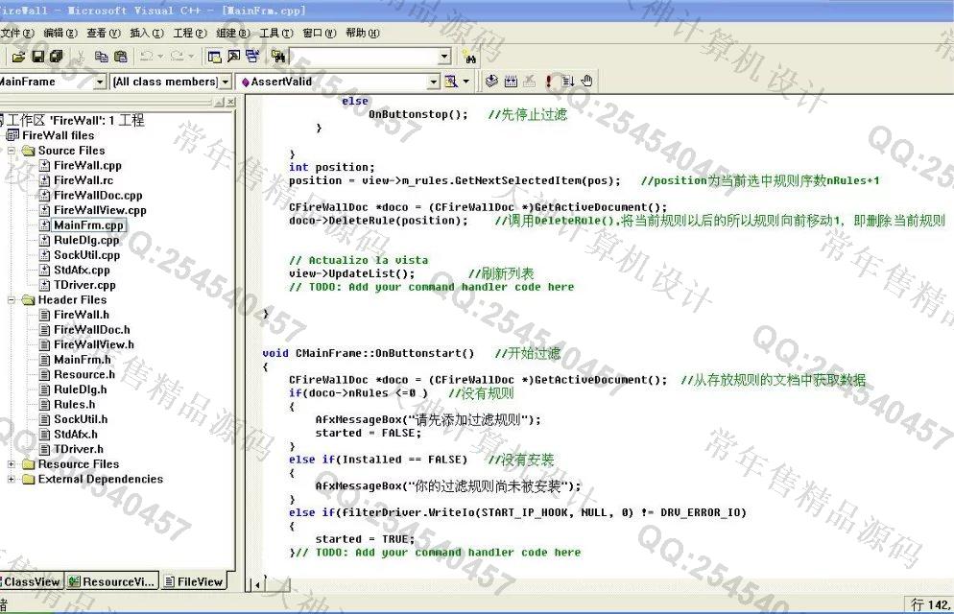Select Rules.h in Header Files
Screen dimensions: 954x614
click(x=74, y=404)
